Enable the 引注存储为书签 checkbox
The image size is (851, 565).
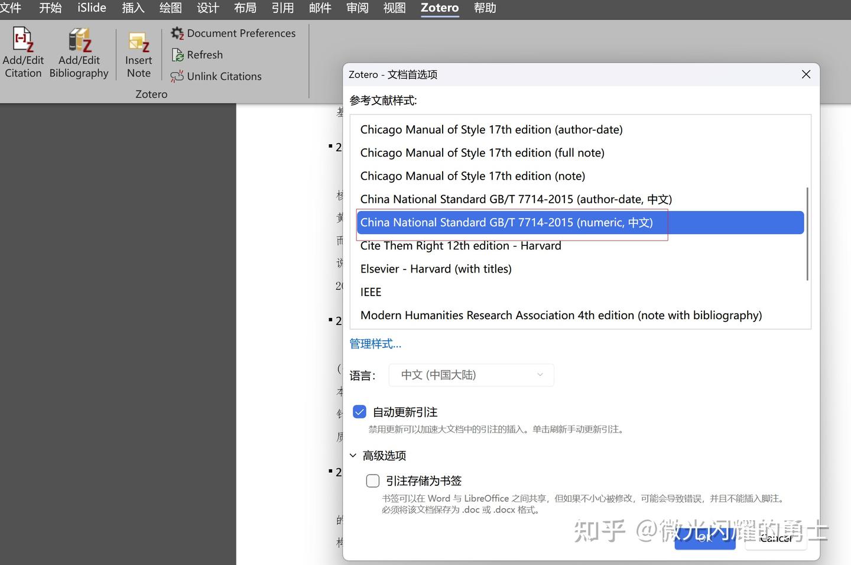(372, 480)
